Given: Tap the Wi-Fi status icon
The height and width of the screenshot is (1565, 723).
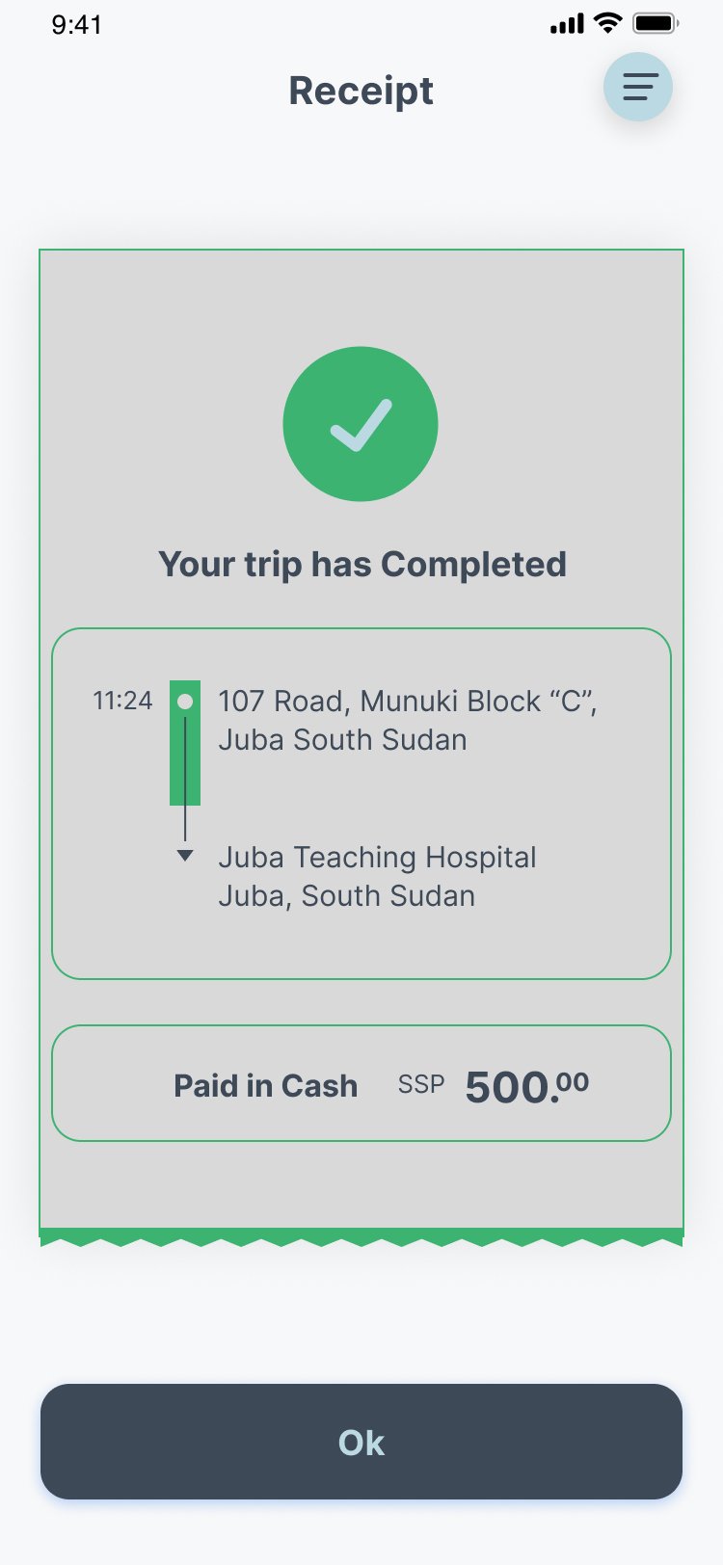Looking at the screenshot, I should (608, 23).
